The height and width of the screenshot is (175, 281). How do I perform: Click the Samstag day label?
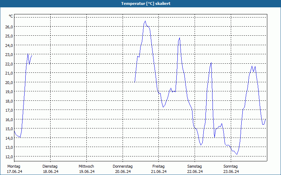(195, 166)
